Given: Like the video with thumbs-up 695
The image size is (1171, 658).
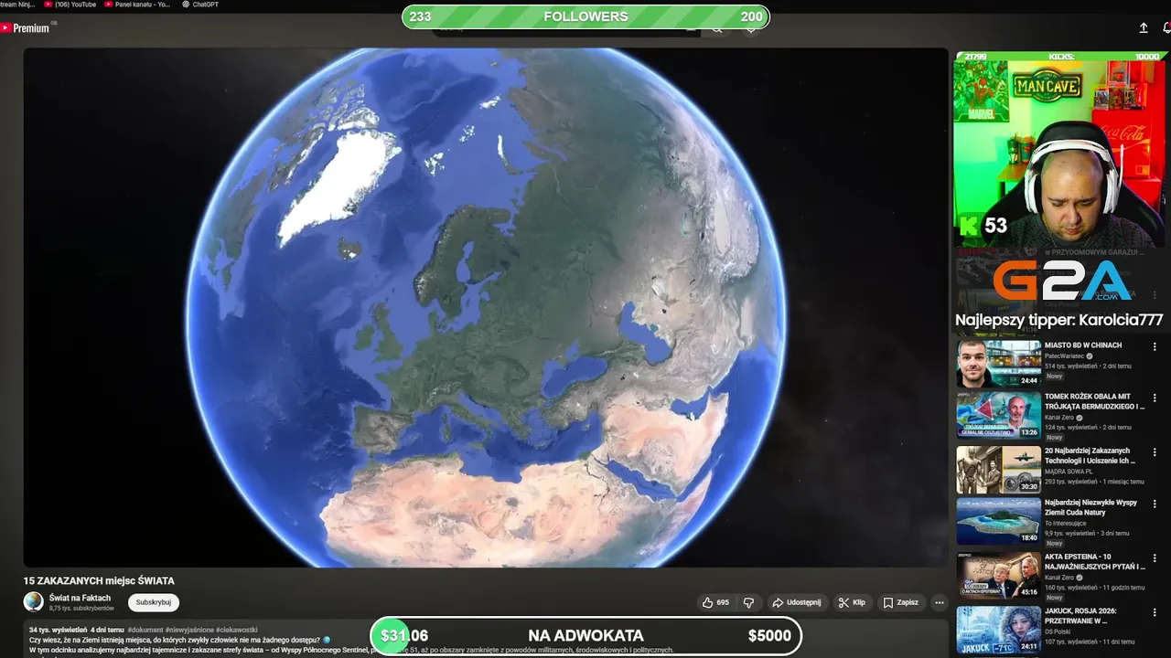Looking at the screenshot, I should [715, 602].
